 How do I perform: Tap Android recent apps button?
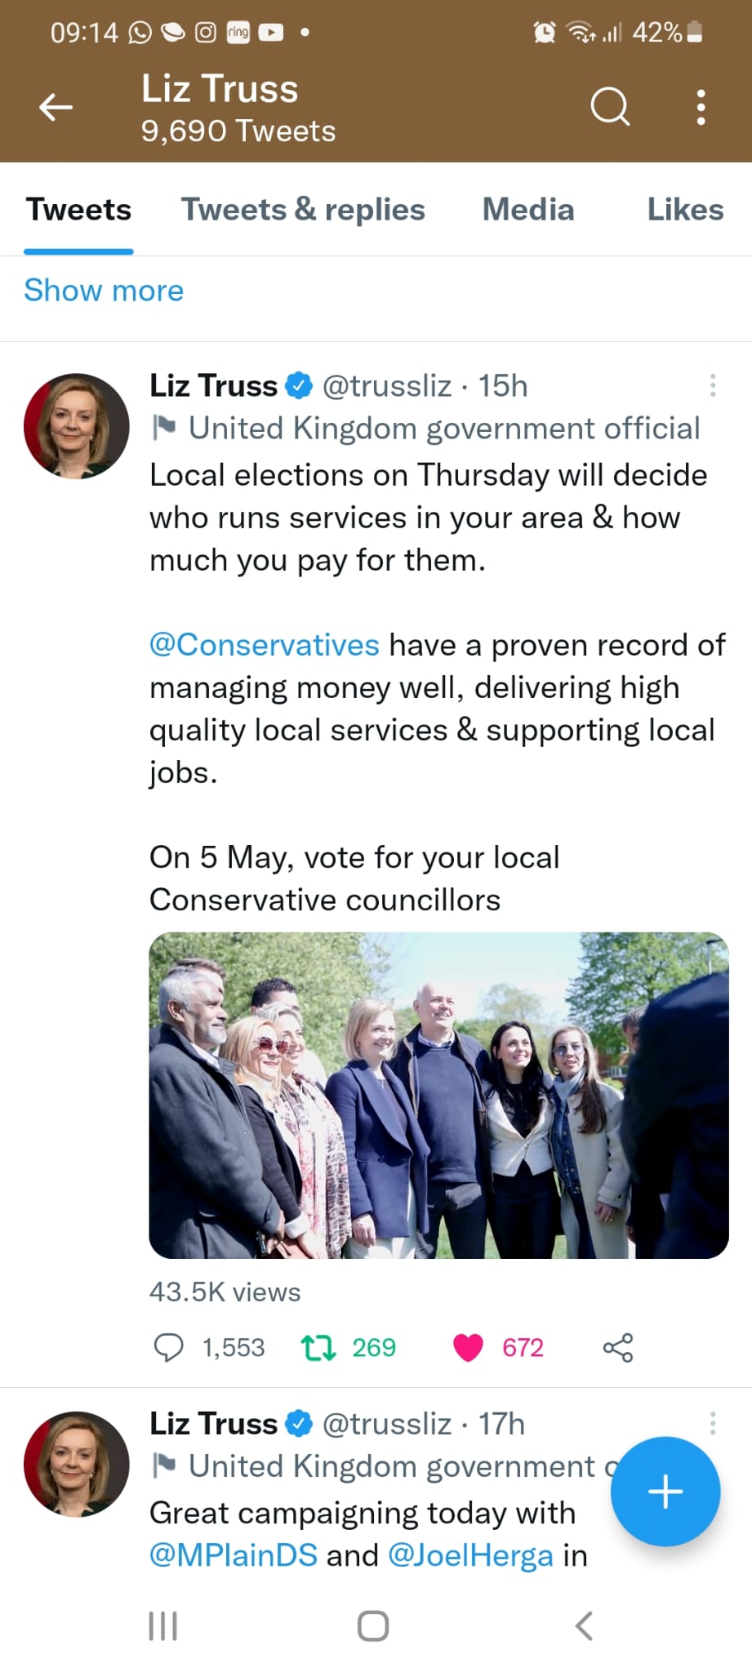click(163, 1625)
